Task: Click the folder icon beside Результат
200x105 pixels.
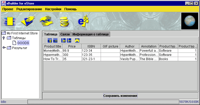Action: pos(9,48)
